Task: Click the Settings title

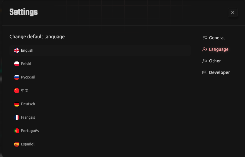Action: click(24, 12)
